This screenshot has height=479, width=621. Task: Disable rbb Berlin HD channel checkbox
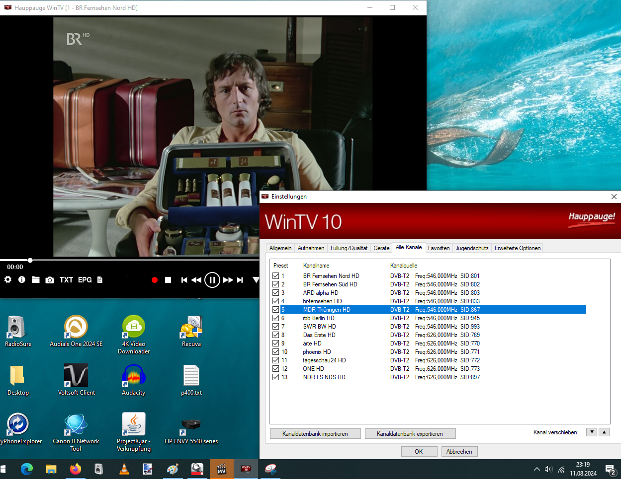275,318
